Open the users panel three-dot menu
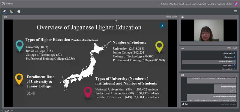Image resolution: width=240 pixels, height=112 pixels. tap(236, 48)
